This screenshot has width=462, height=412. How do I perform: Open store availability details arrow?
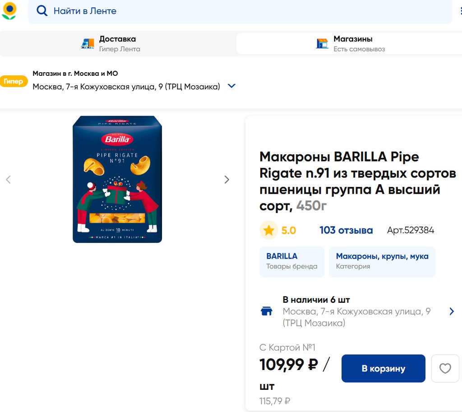[452, 311]
